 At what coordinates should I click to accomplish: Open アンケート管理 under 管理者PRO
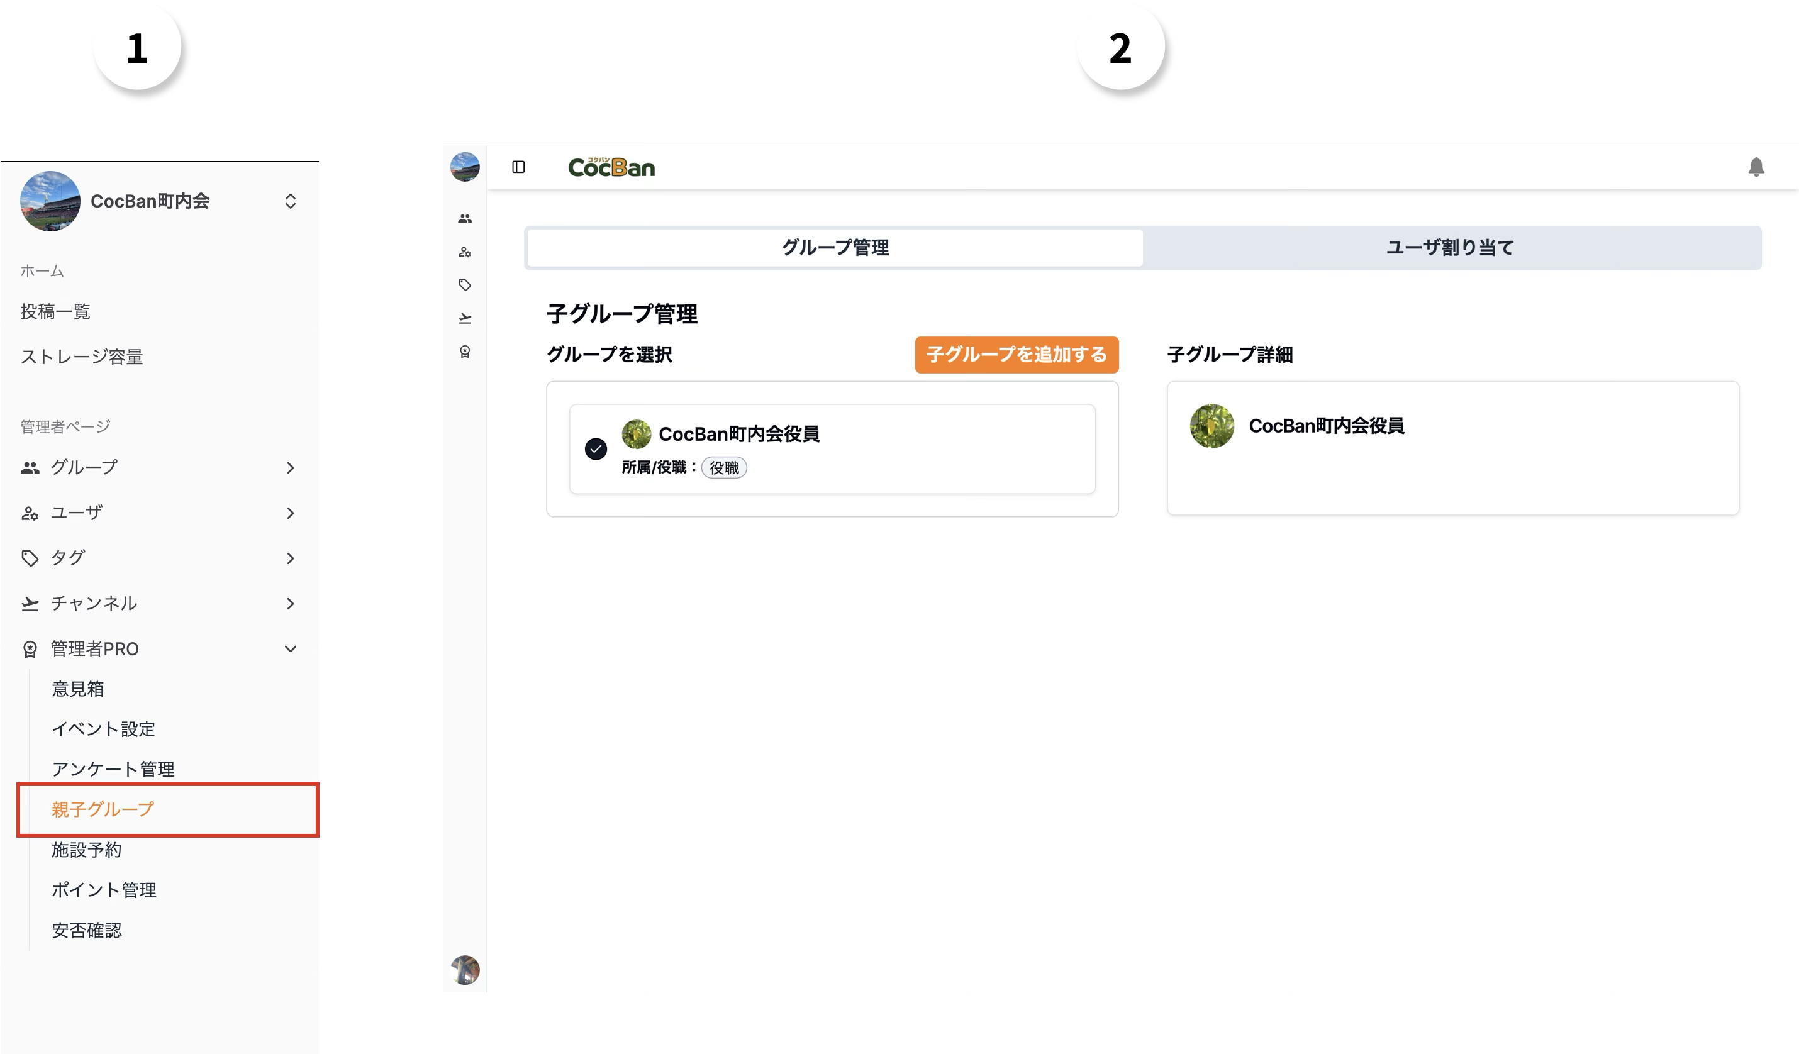tap(113, 769)
